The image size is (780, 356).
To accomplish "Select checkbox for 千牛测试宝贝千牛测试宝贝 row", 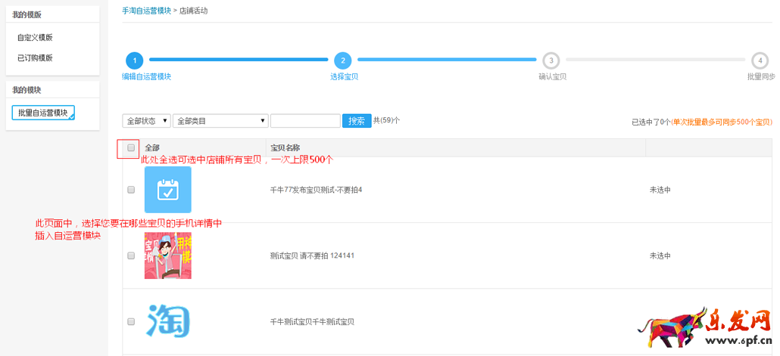I will 131,321.
